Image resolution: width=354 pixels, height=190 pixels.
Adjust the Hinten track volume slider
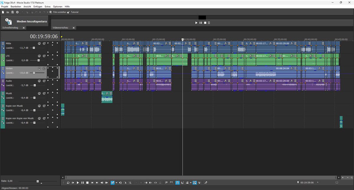coord(34,73)
